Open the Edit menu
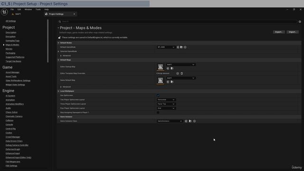 (19, 9)
